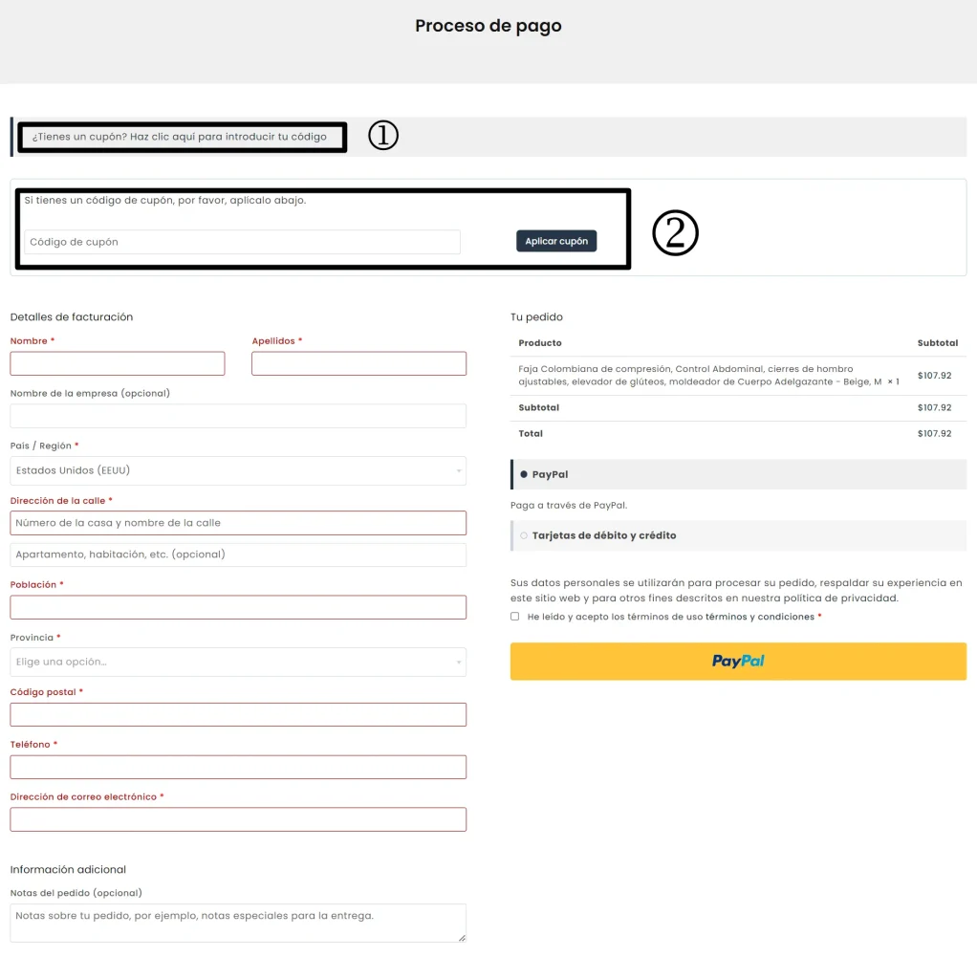977x979 pixels.
Task: Click the Notas del pedido textarea
Action: [238, 923]
